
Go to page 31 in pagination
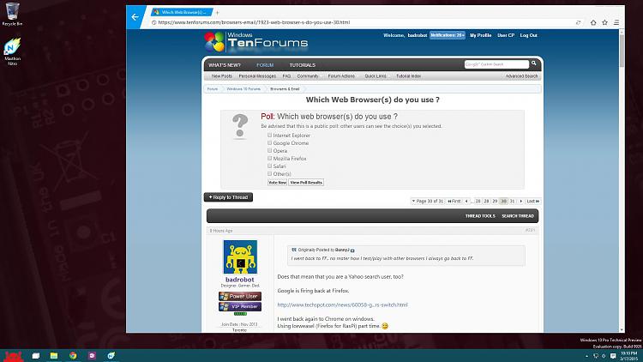512,201
